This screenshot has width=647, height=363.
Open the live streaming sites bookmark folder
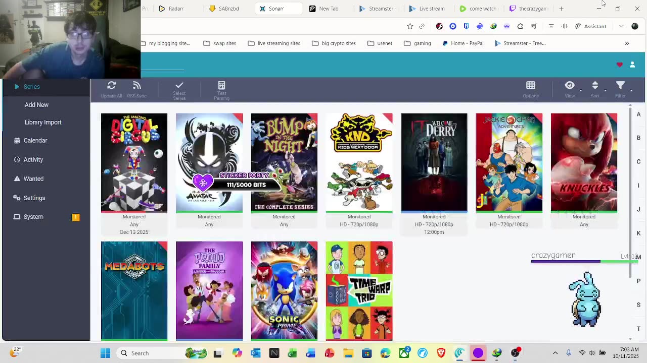coord(273,43)
